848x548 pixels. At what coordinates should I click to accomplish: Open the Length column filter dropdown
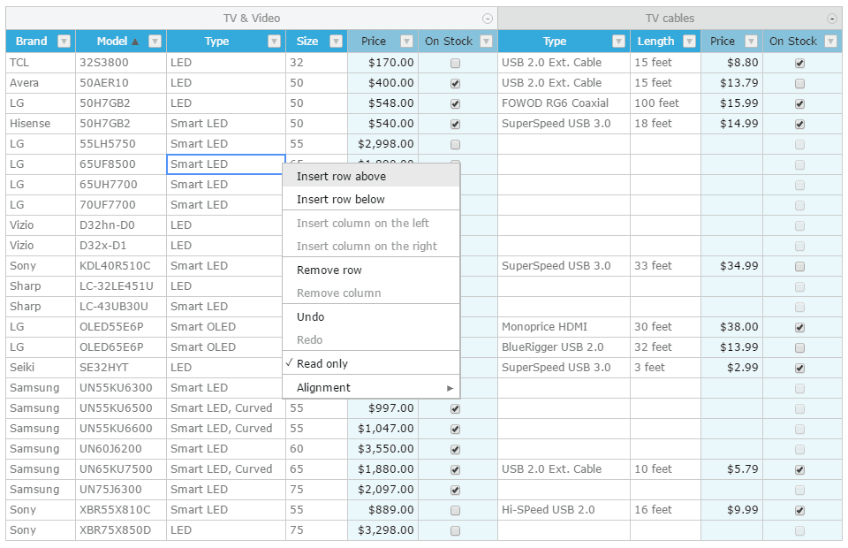point(689,42)
